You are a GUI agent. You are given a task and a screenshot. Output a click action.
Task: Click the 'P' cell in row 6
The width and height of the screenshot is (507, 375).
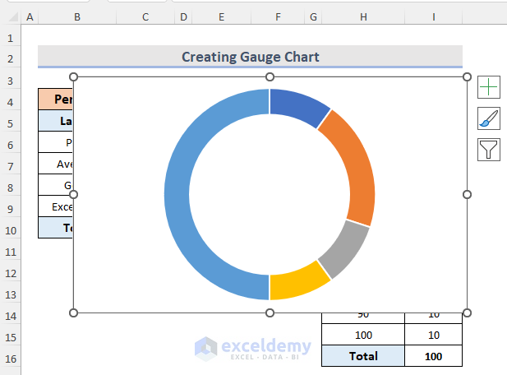(56, 142)
